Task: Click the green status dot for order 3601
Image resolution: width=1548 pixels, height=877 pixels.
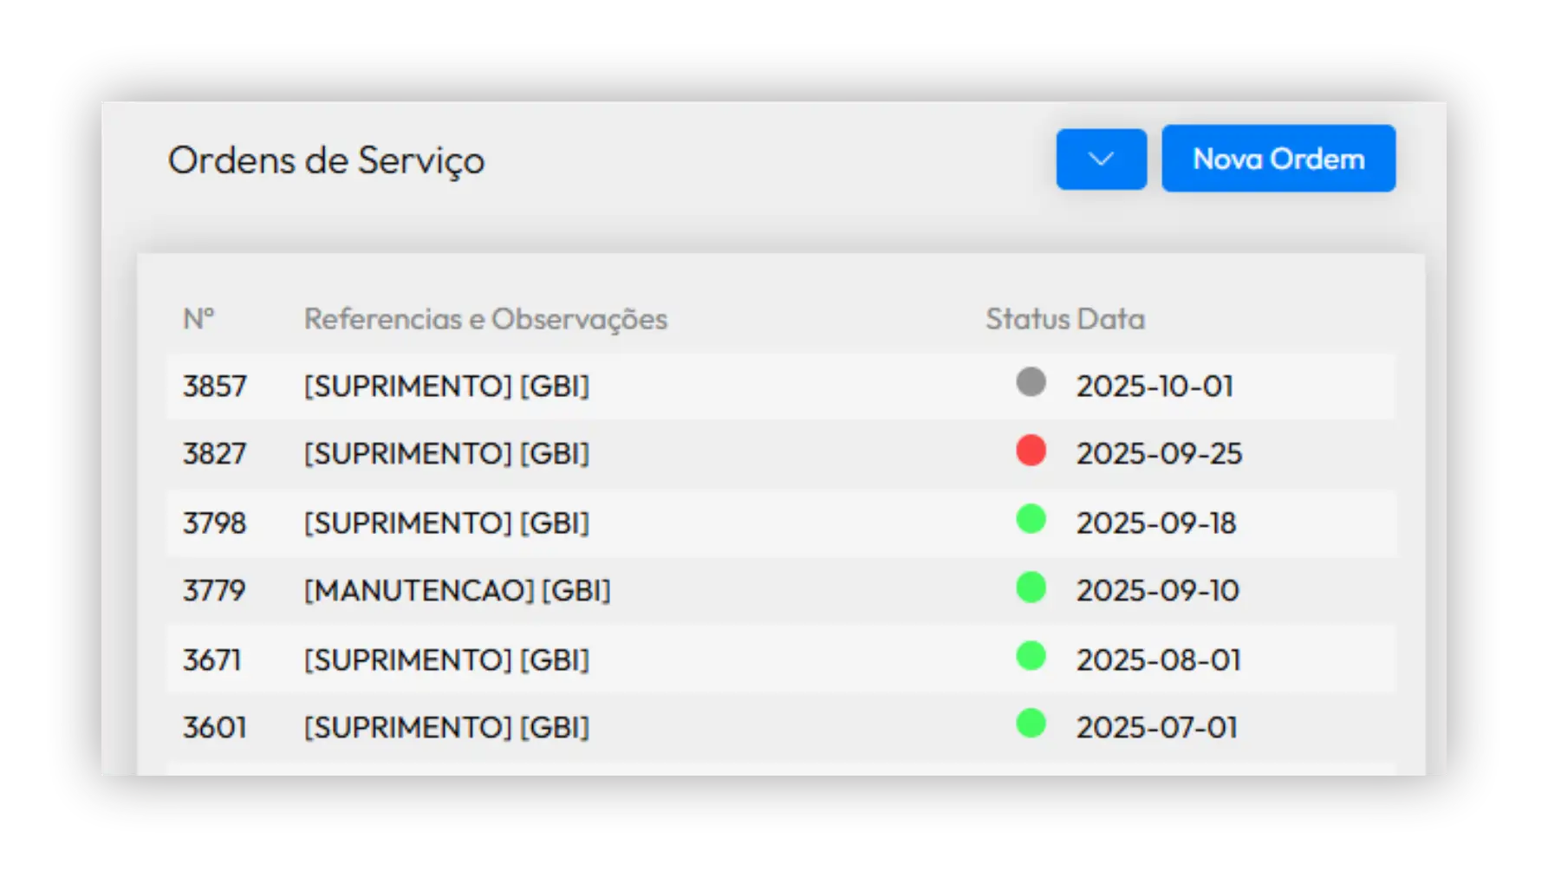Action: (x=1031, y=724)
